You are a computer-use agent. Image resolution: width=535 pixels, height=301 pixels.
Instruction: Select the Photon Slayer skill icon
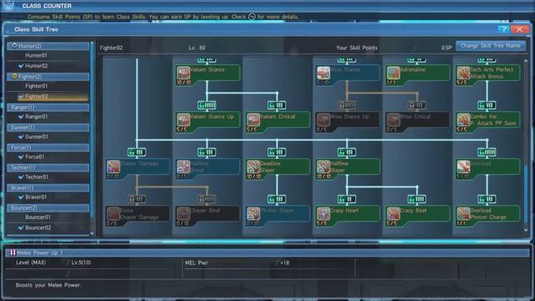tap(253, 214)
